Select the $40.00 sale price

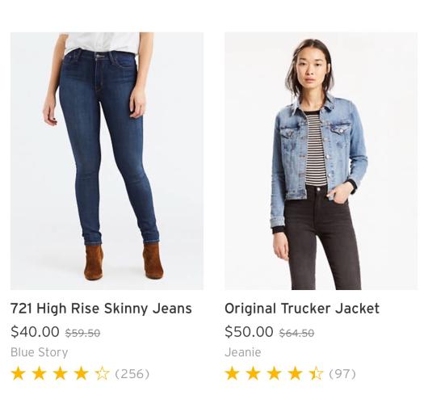point(35,332)
